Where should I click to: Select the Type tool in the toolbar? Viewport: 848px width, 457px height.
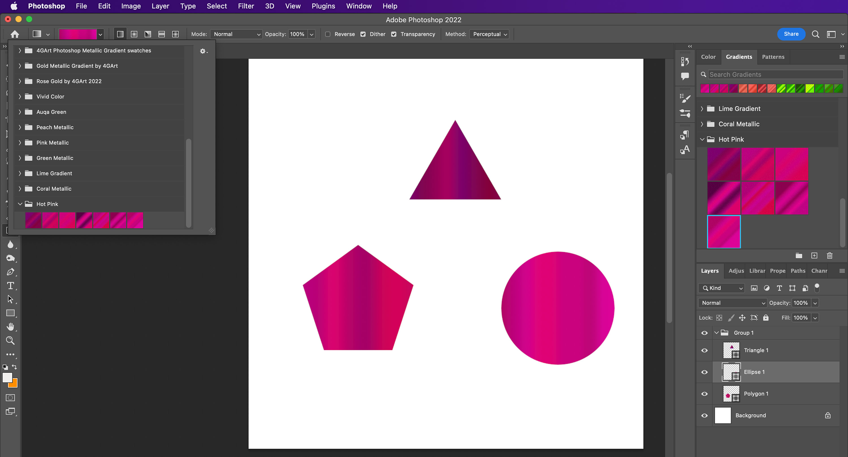11,286
